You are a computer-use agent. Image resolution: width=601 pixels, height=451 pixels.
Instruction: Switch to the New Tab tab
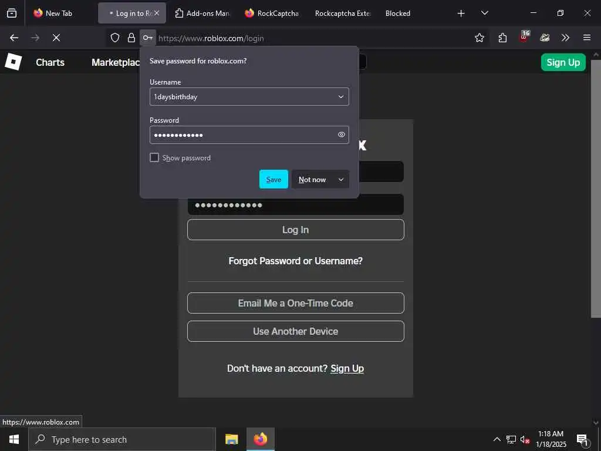coord(59,13)
